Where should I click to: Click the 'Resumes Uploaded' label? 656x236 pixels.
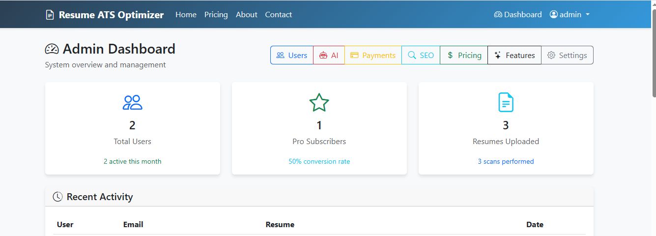(x=506, y=142)
